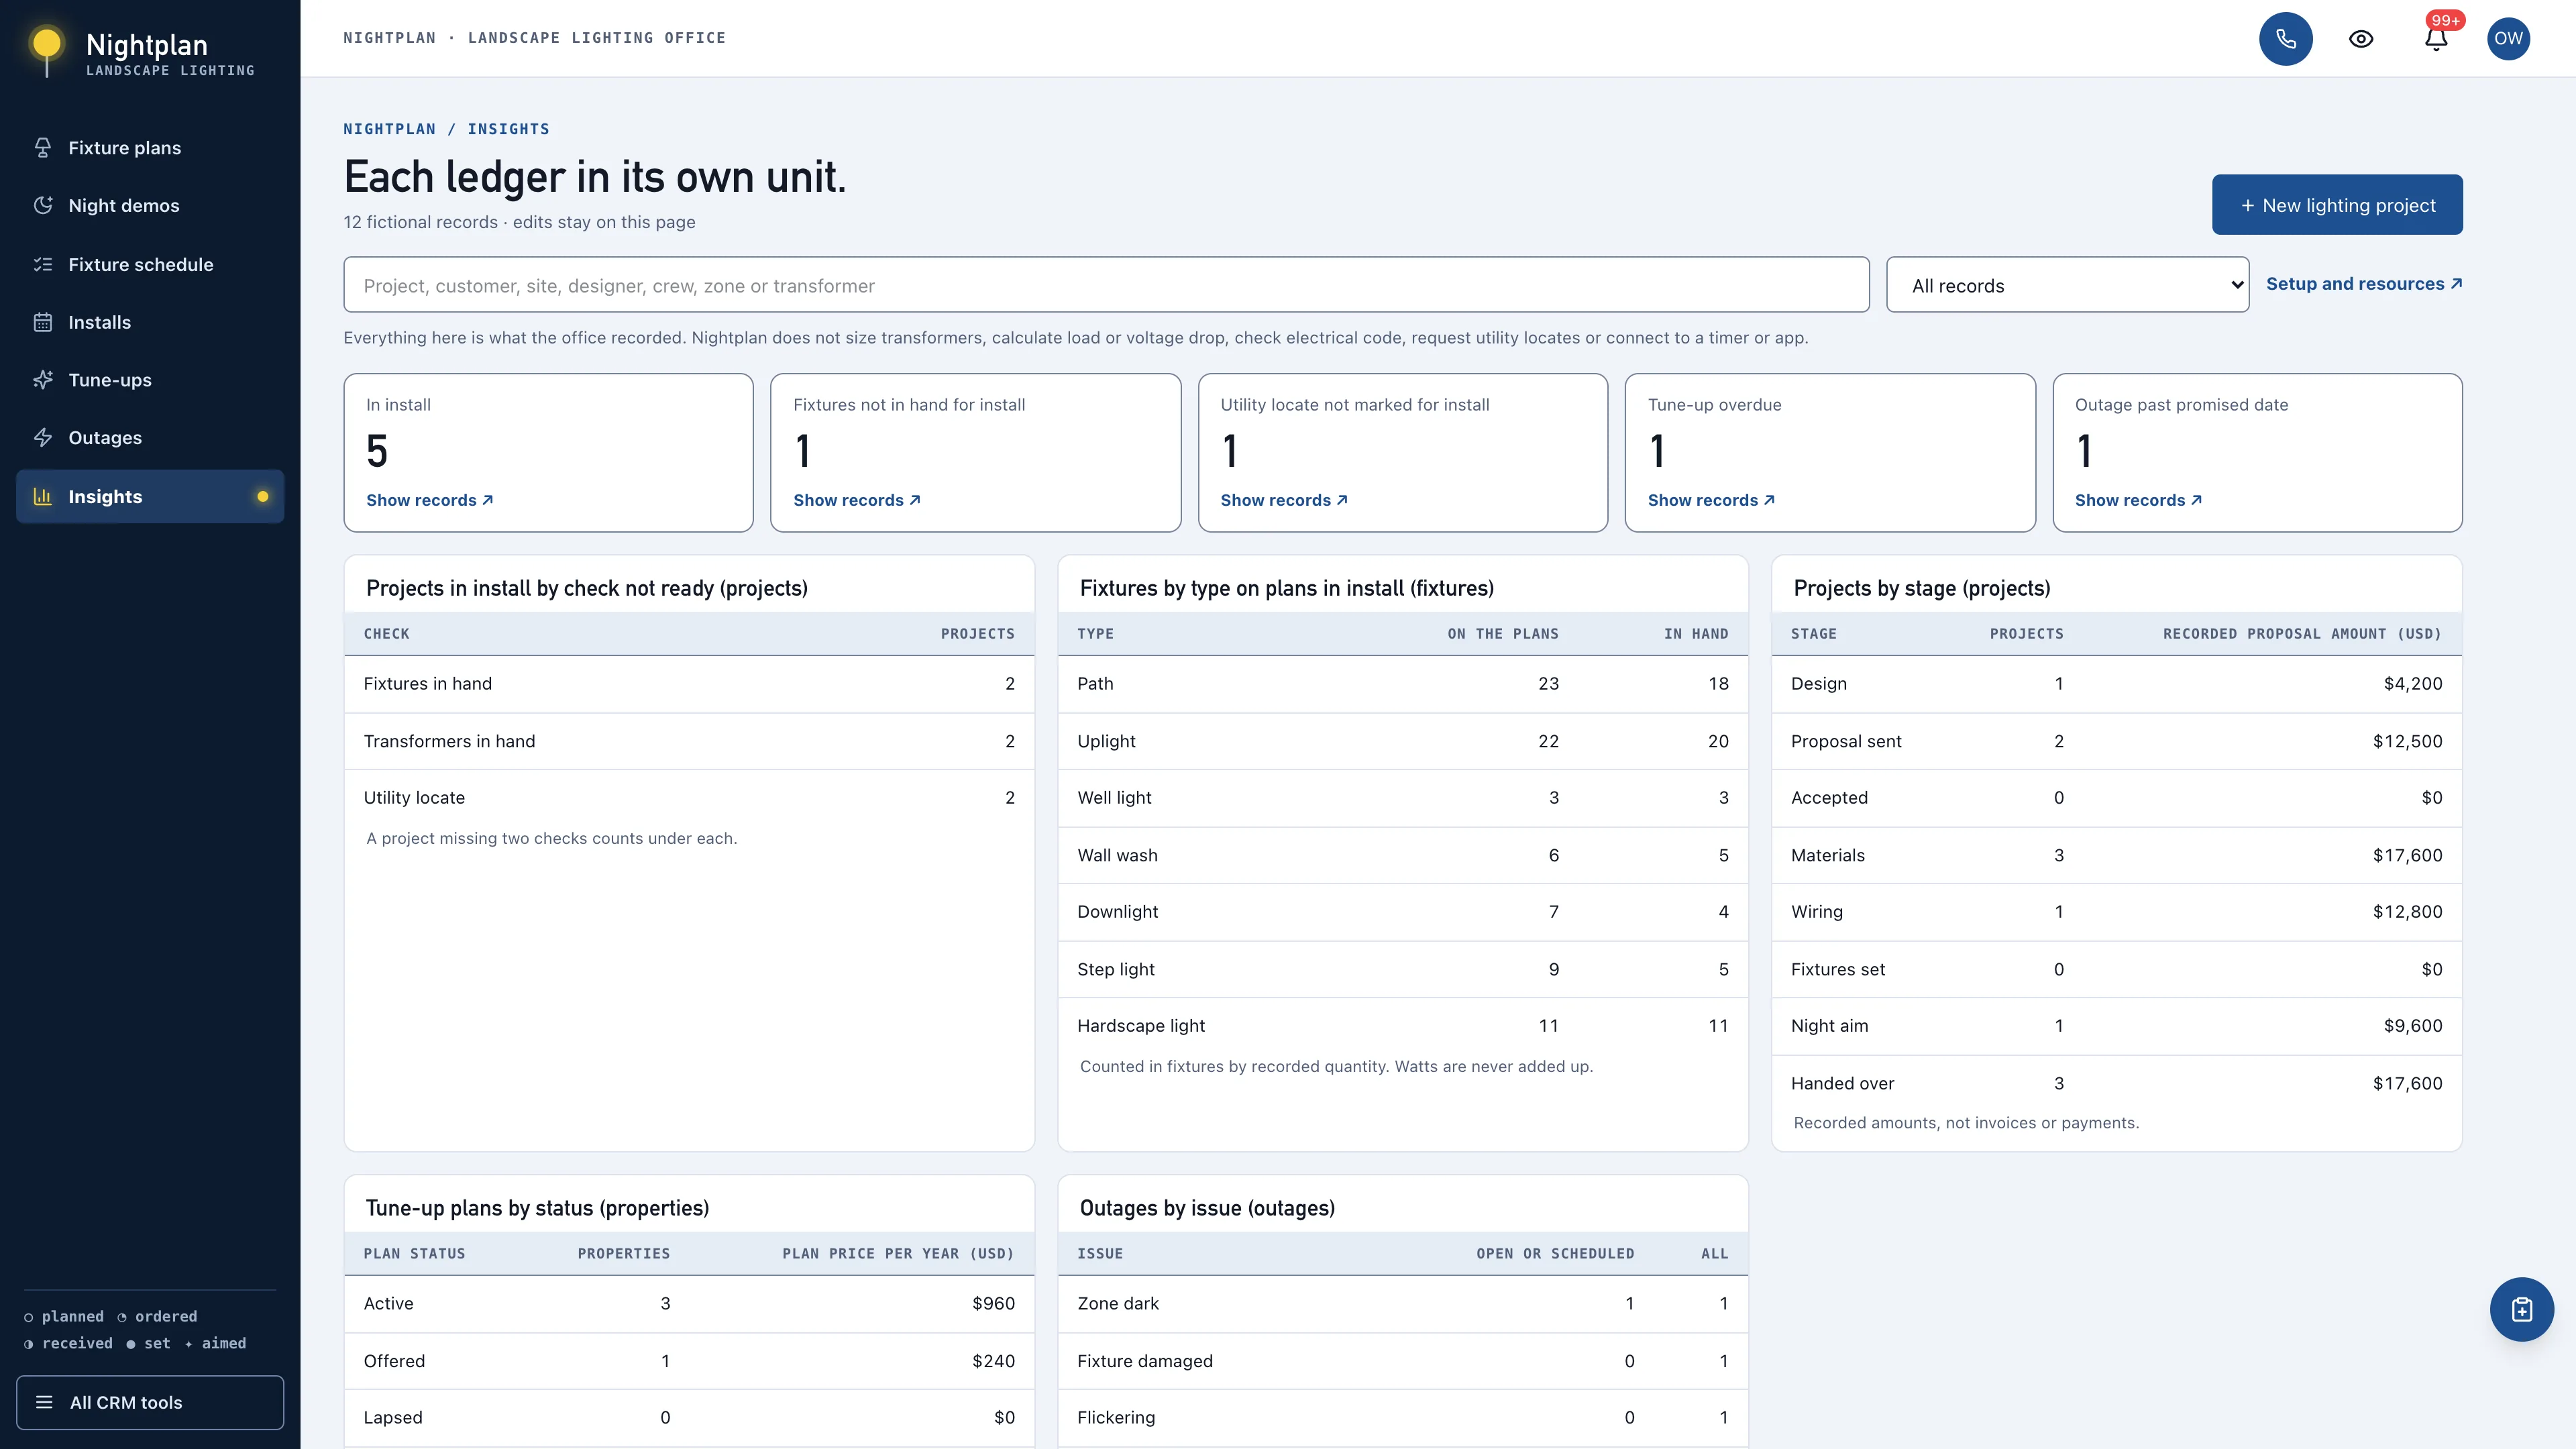Click the $12,800 Wiring amount
The width and height of the screenshot is (2576, 1449).
[x=2407, y=912]
